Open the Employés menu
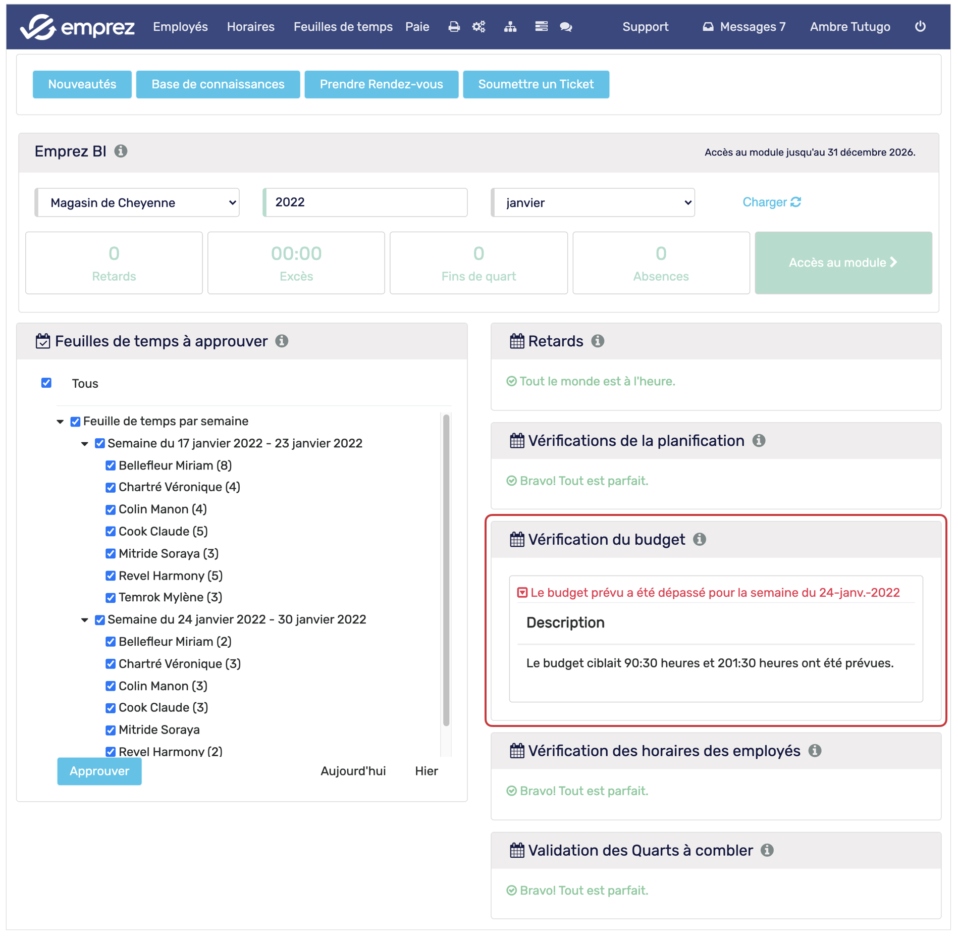Image resolution: width=958 pixels, height=936 pixels. point(181,27)
